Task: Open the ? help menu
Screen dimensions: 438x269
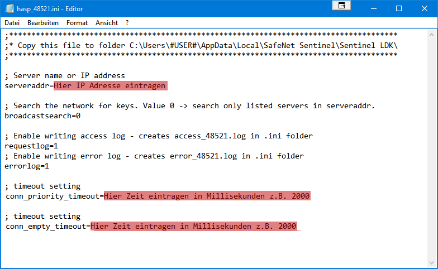Action: [127, 23]
